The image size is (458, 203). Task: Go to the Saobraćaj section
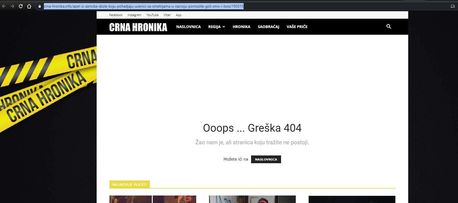click(x=268, y=27)
